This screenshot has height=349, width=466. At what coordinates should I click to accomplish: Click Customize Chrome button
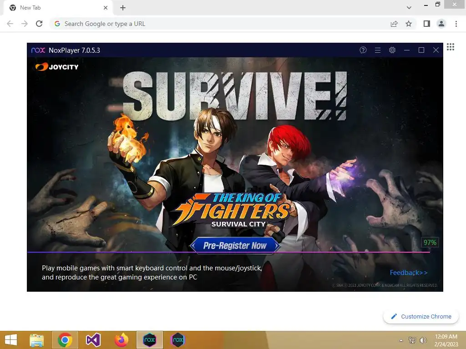(421, 316)
